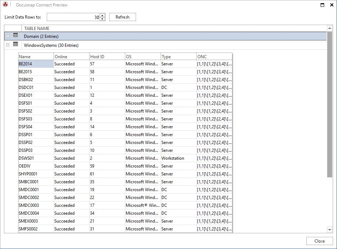Sort by the OS column header
337x249 pixels.
pos(143,56)
